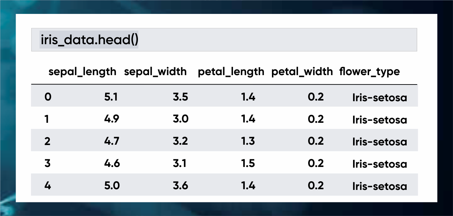Select row index 1
The width and height of the screenshot is (453, 216).
pyautogui.click(x=47, y=119)
